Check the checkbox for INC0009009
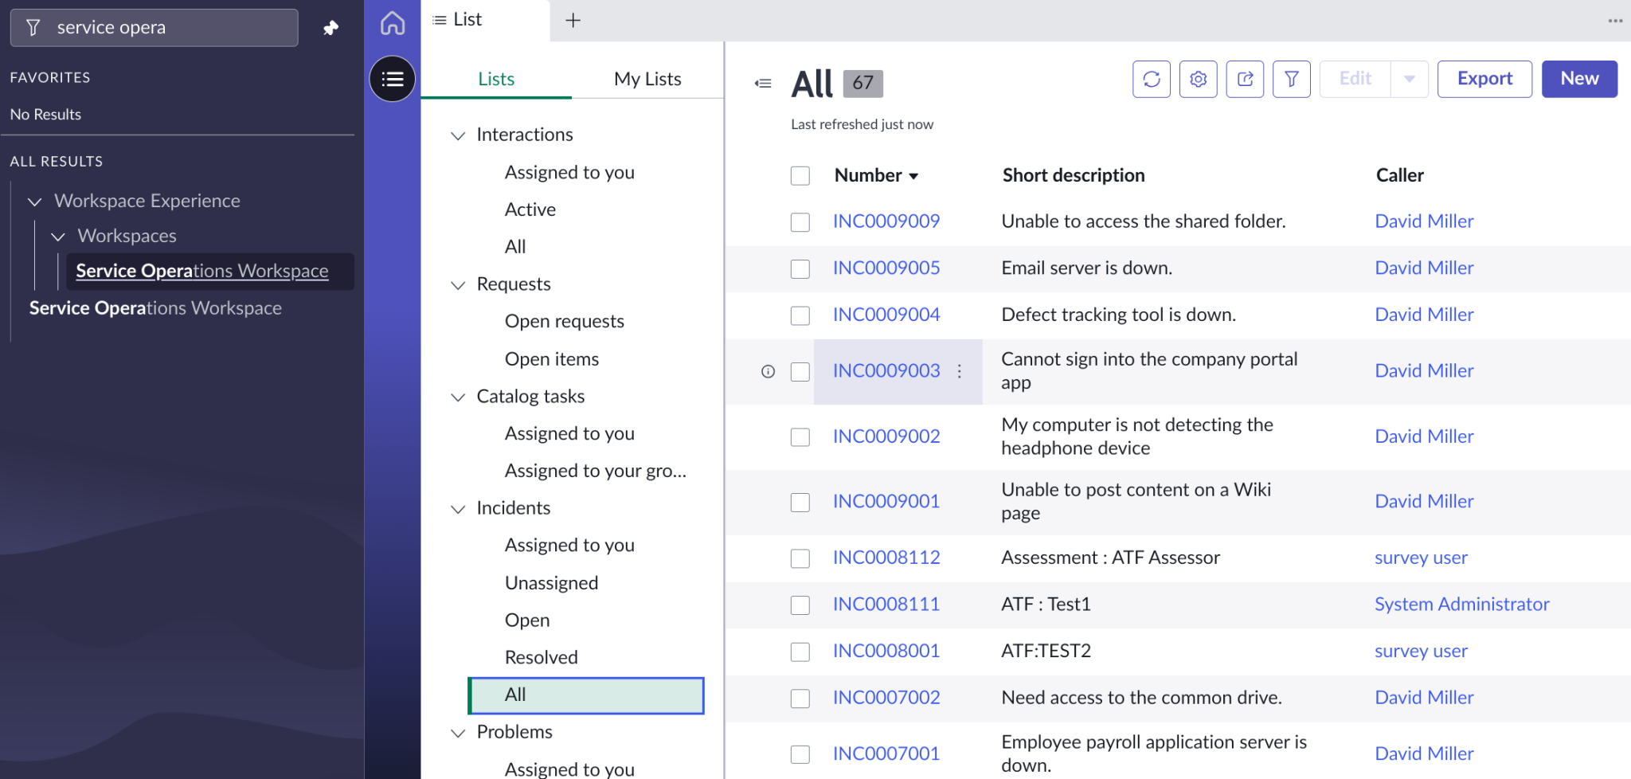Screen dimensions: 1631x779 [x=800, y=221]
